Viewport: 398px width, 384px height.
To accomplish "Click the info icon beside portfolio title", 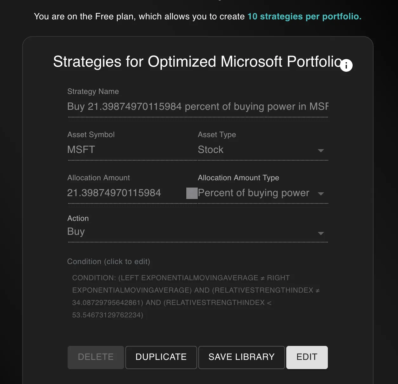I will [x=346, y=65].
